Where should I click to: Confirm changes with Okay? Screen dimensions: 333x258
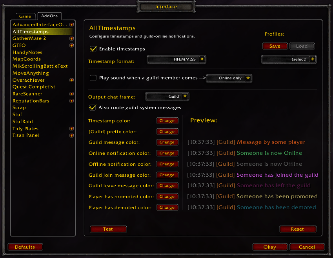coord(270,247)
